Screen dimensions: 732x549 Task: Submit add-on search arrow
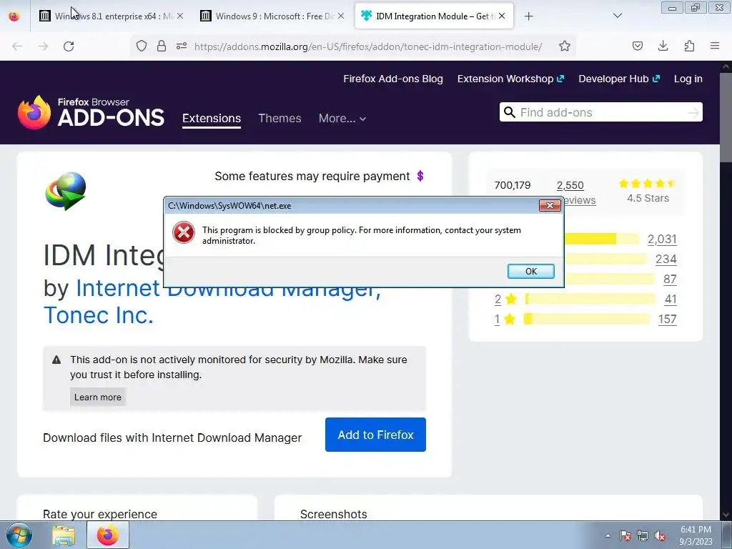pyautogui.click(x=693, y=112)
